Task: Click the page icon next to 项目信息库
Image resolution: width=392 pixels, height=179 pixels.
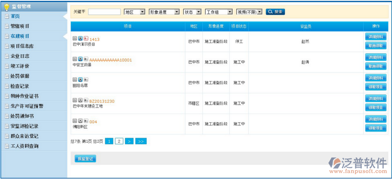Action: (7, 46)
